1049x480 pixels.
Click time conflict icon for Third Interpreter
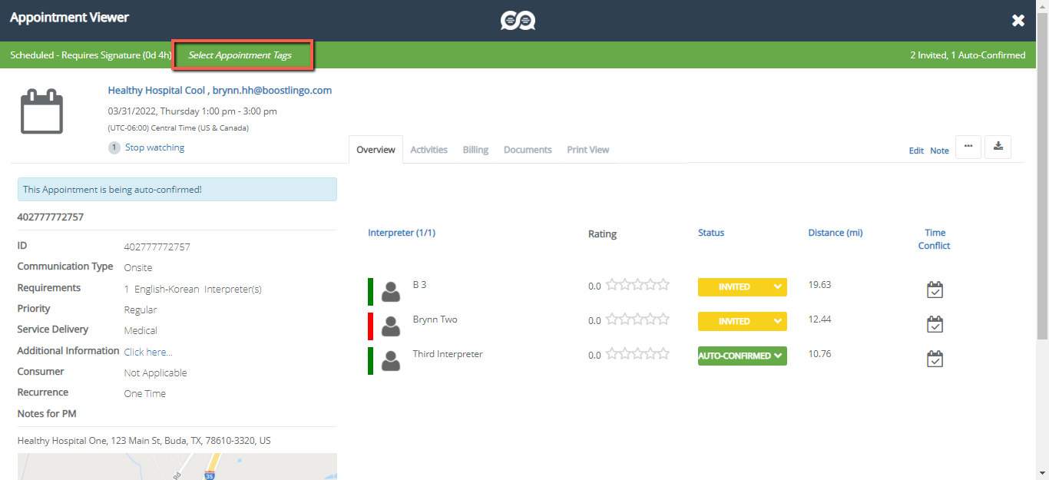[935, 359]
